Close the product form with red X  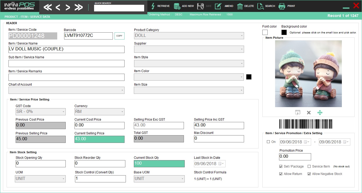pyautogui.click(x=356, y=5)
